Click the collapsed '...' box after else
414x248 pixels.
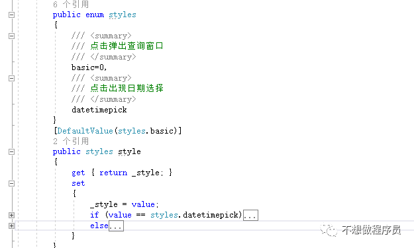point(116,226)
